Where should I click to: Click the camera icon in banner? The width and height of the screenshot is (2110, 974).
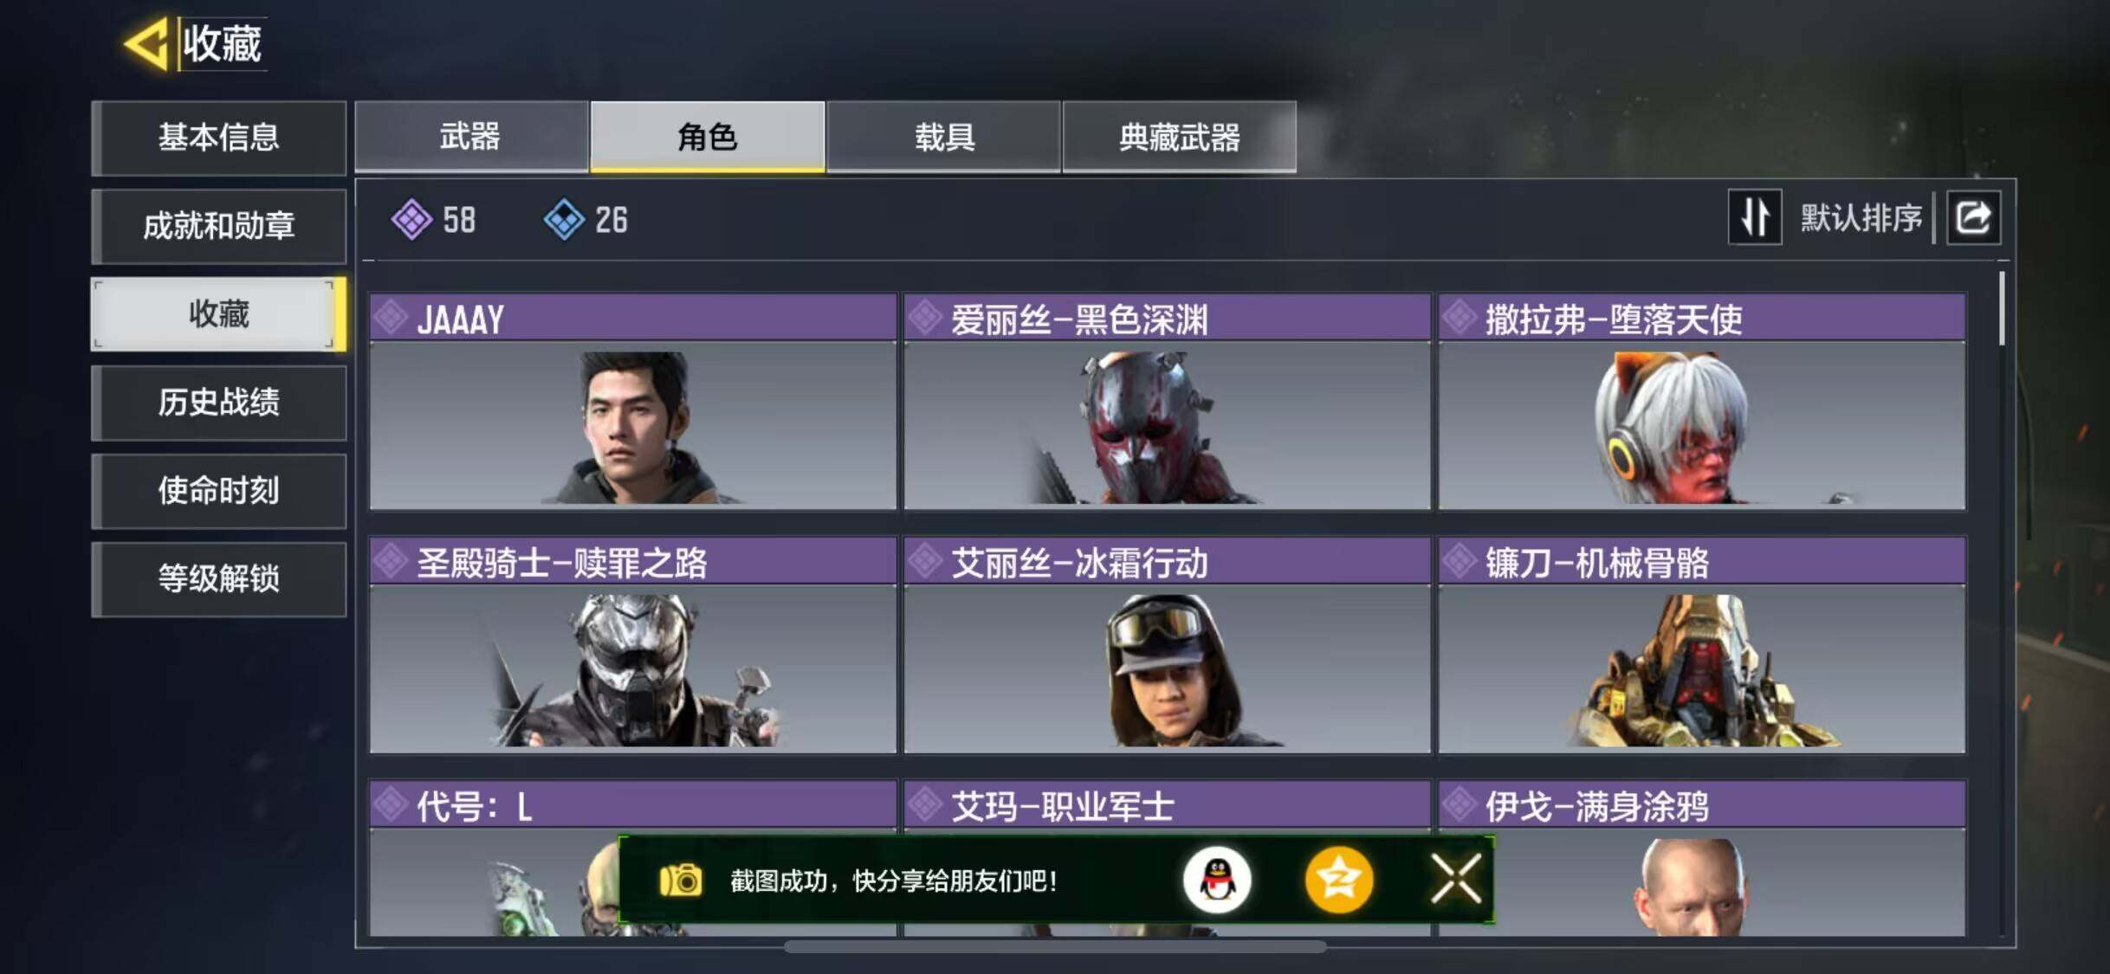pos(681,880)
